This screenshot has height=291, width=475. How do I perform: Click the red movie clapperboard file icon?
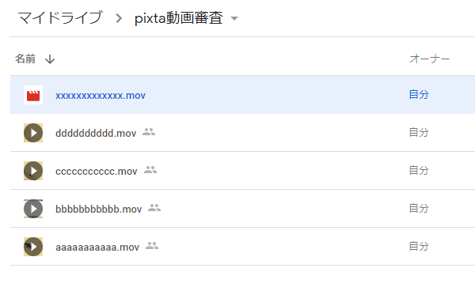pyautogui.click(x=33, y=95)
